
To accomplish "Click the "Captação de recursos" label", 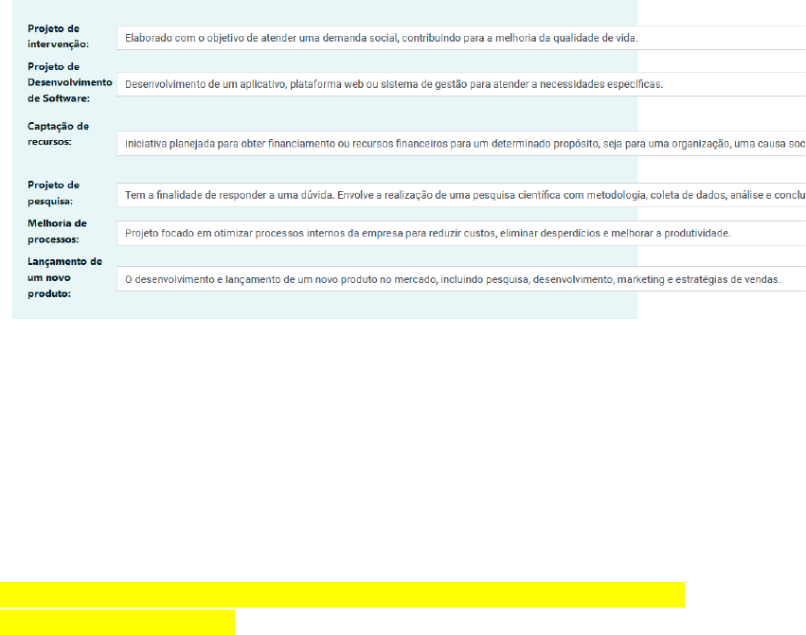I will pos(58,133).
